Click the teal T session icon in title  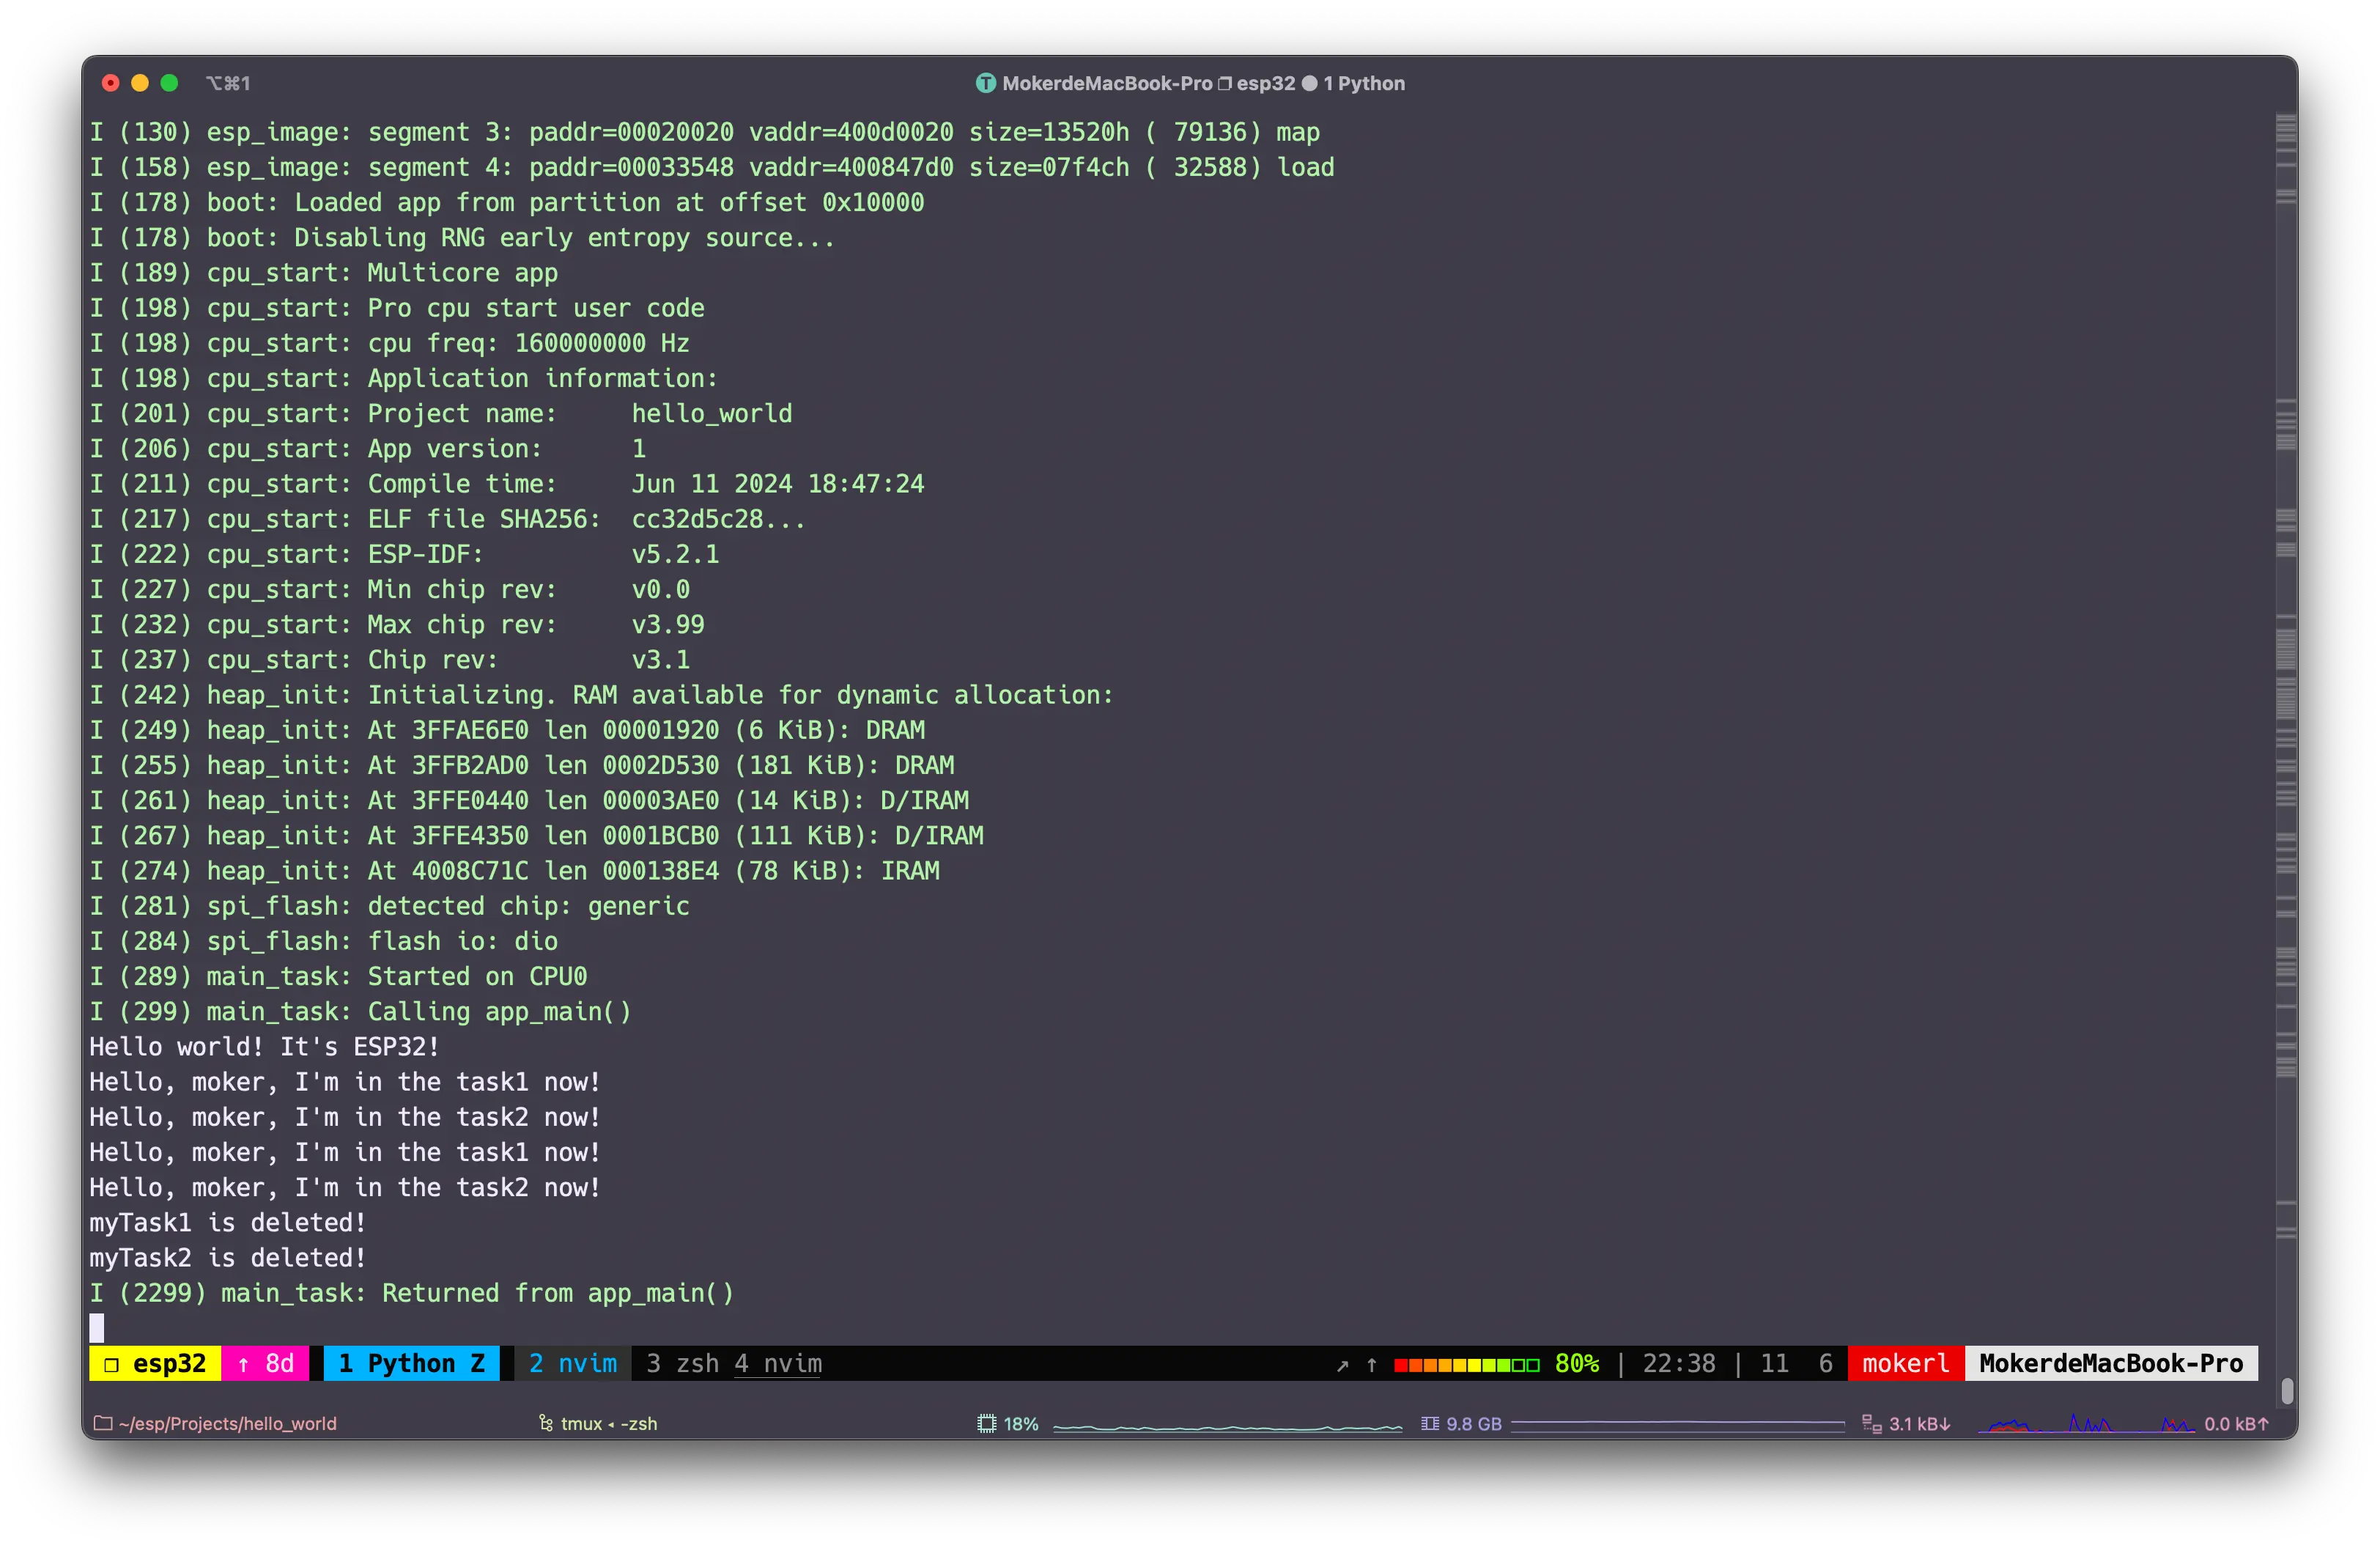[x=986, y=83]
